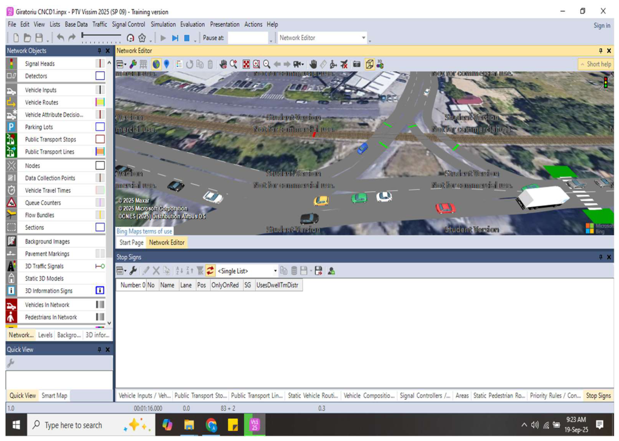Click the wrench icon in Stop Signs toolbar

134,271
